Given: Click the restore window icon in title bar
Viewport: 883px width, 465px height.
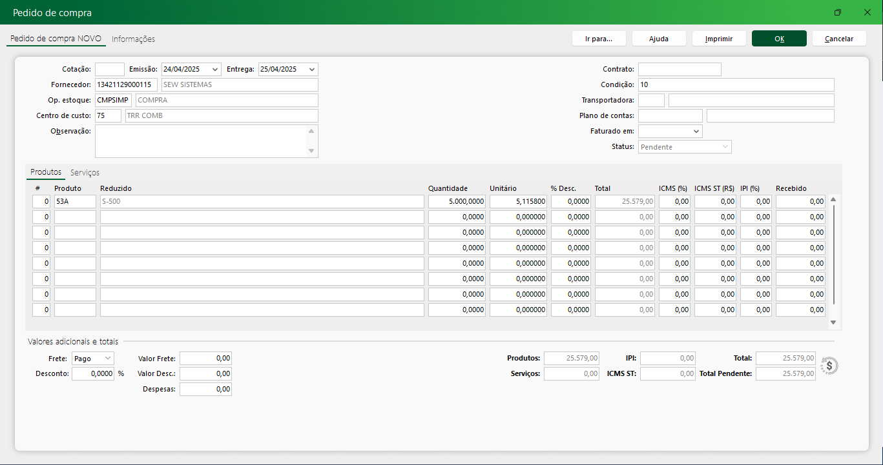Looking at the screenshot, I should (x=838, y=12).
